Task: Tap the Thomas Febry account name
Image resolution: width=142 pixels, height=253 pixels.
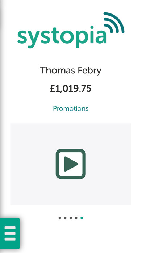Action: click(x=71, y=71)
